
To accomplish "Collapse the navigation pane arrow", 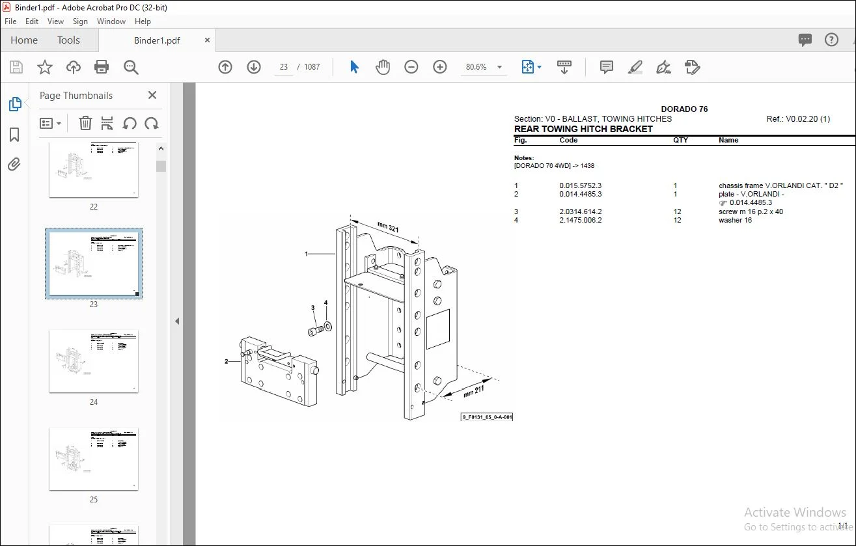I will pyautogui.click(x=176, y=321).
